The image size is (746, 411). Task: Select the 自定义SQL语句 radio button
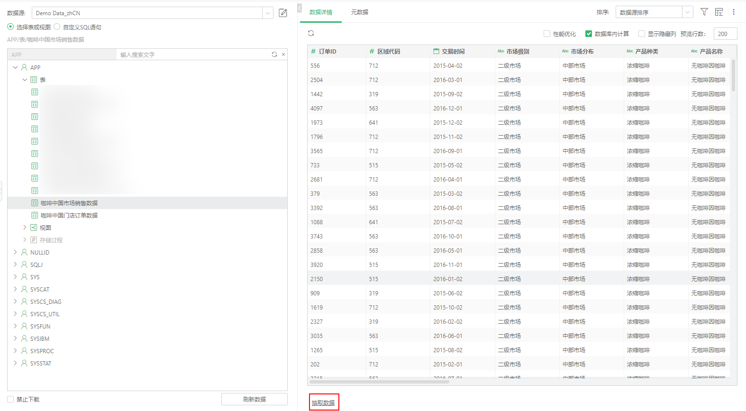[57, 27]
